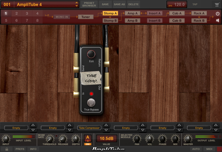Turn the Edit knob on pedal
This screenshot has width=222, height=152.
click(91, 54)
